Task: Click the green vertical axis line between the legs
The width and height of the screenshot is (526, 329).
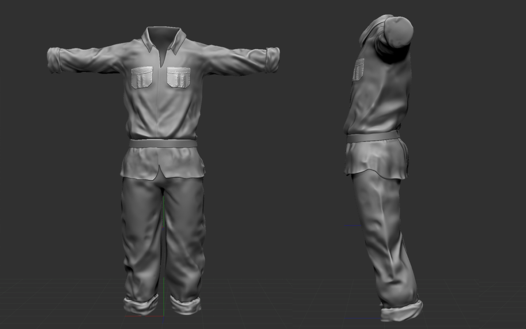Action: (164, 256)
